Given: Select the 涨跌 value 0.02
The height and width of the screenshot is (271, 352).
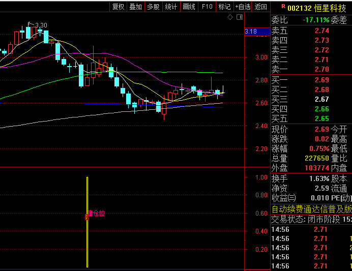Looking at the screenshot, I should click(x=321, y=139).
